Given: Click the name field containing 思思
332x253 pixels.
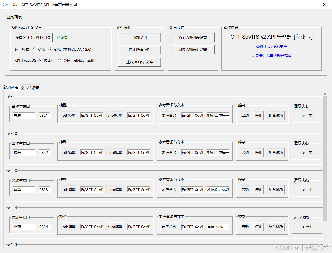Looking at the screenshot, I should (x=24, y=116).
